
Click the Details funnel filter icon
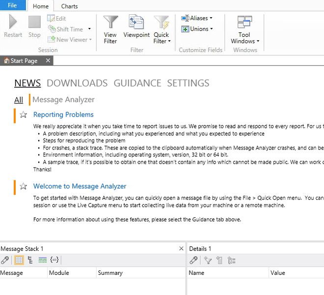(208, 260)
